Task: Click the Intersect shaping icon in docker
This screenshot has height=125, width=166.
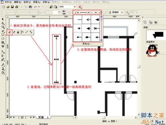Action: [x=156, y=22]
